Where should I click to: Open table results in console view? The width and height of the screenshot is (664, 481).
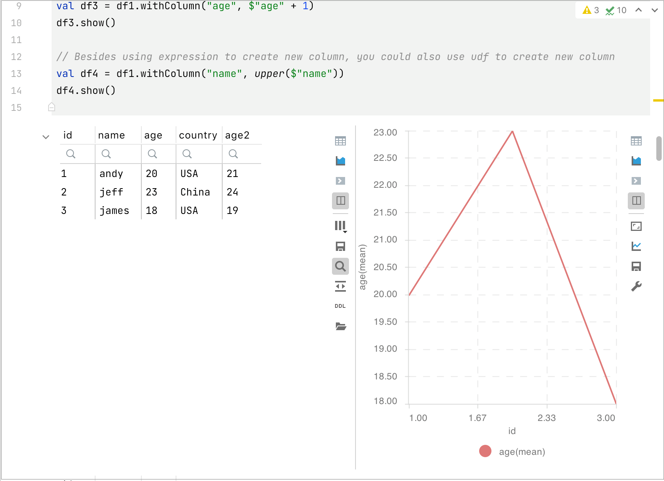coord(340,181)
